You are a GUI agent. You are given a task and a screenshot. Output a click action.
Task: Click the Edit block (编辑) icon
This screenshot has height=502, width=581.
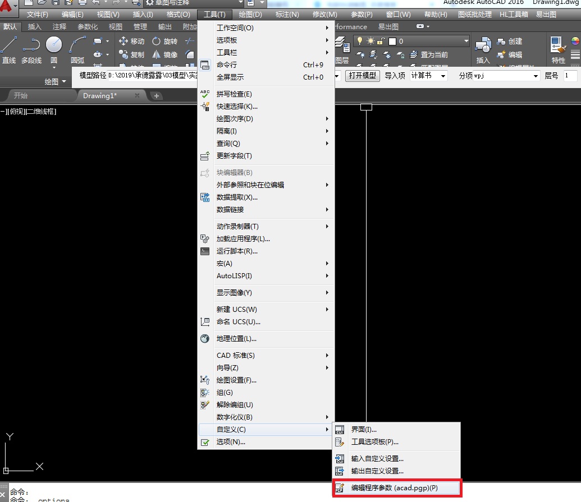(510, 54)
